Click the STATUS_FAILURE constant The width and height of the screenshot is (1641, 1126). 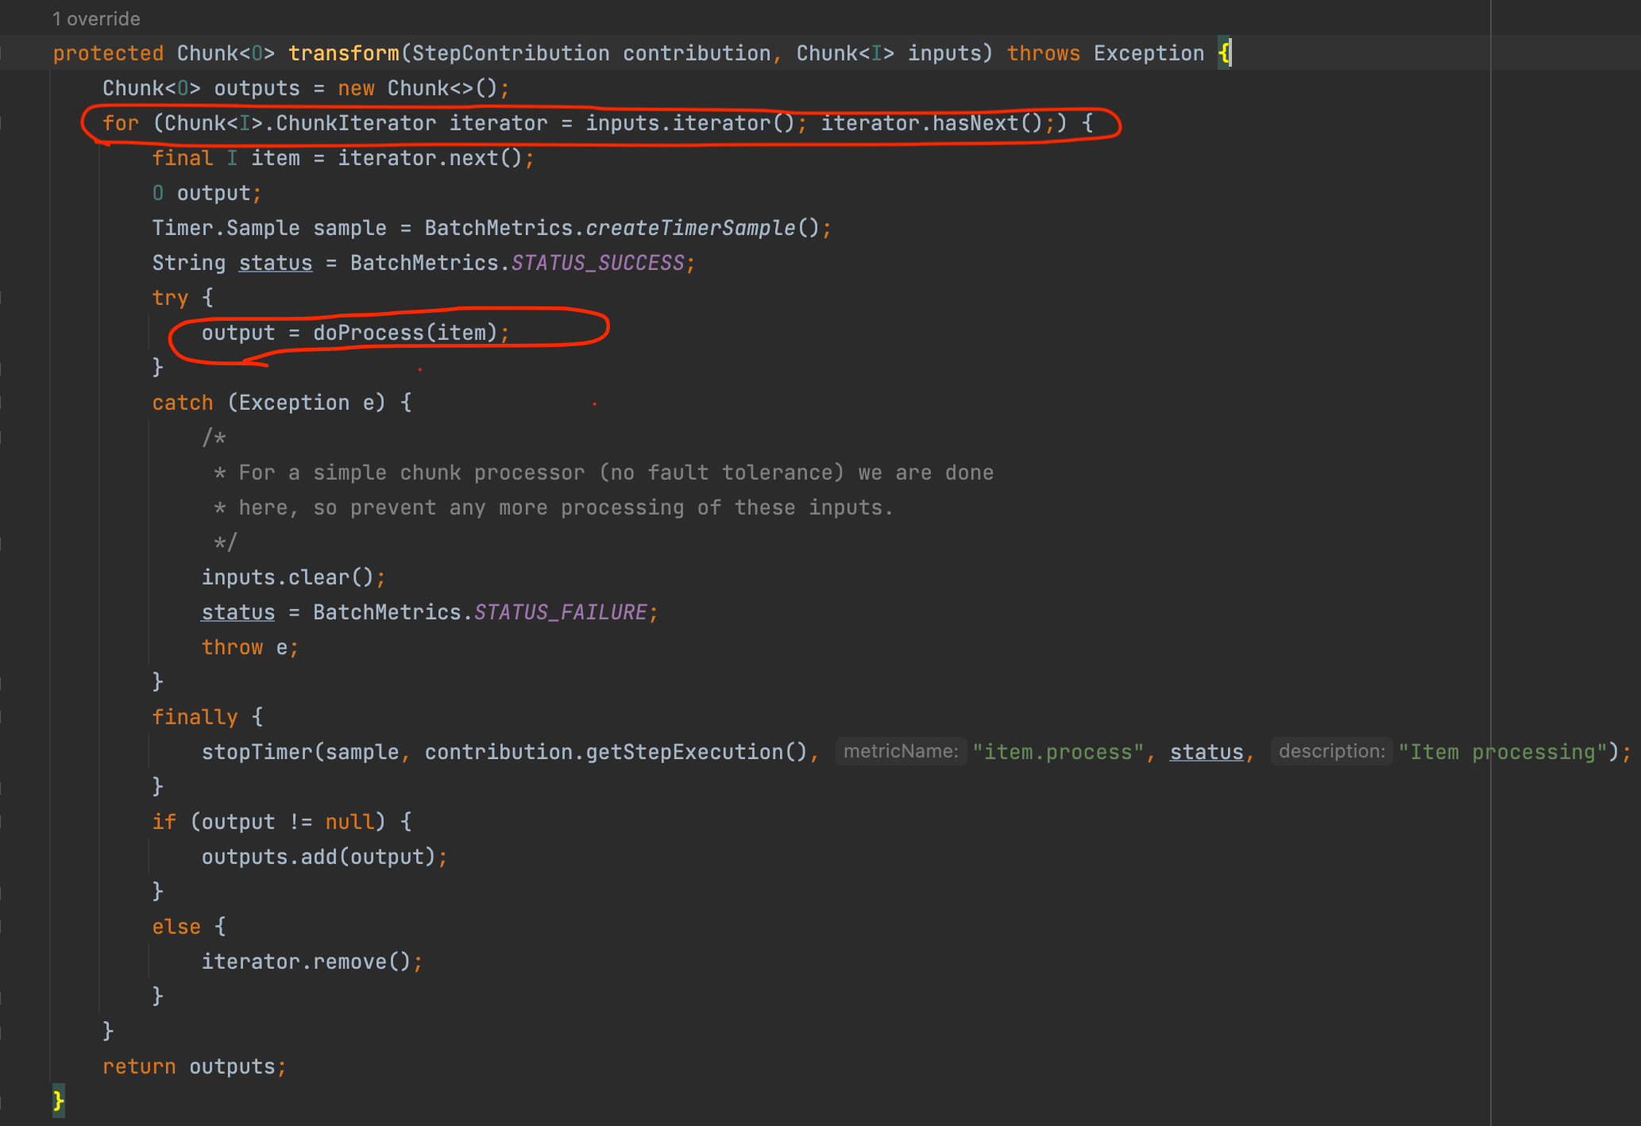(560, 612)
